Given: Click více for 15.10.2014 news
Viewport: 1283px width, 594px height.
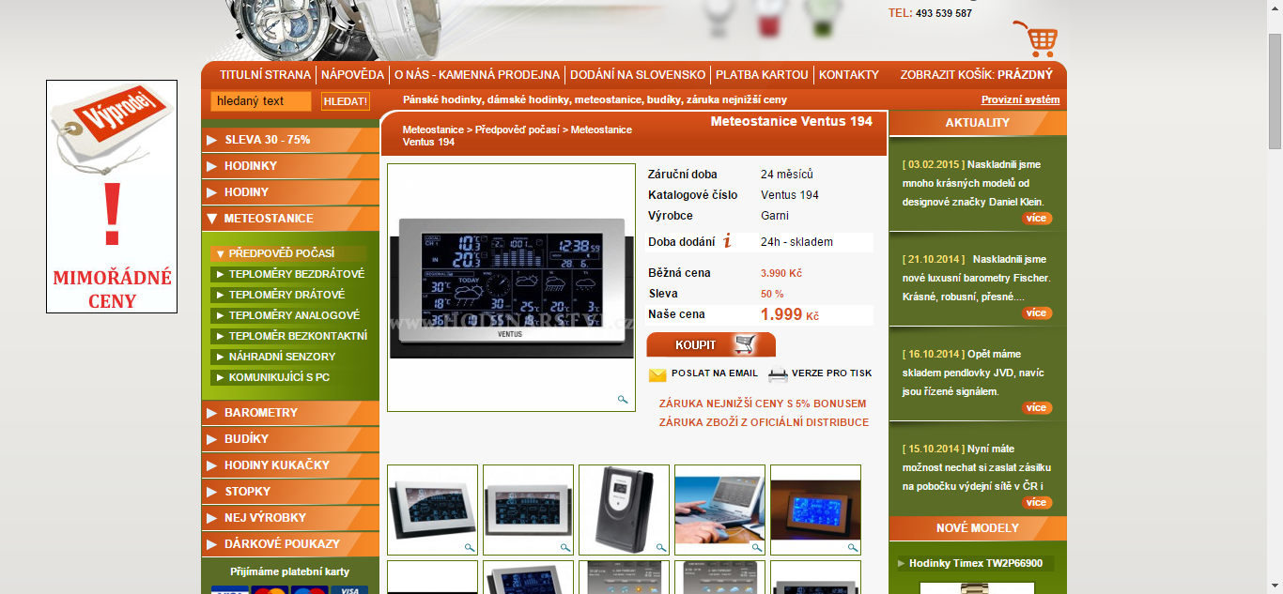Looking at the screenshot, I should [x=1037, y=503].
